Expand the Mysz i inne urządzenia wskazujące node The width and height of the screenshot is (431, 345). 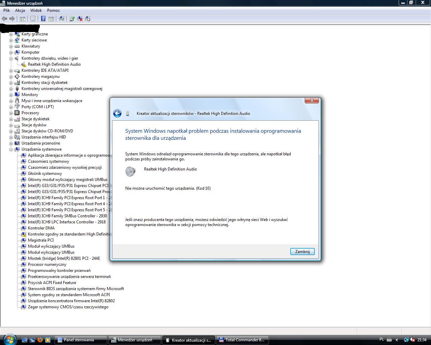[11, 101]
